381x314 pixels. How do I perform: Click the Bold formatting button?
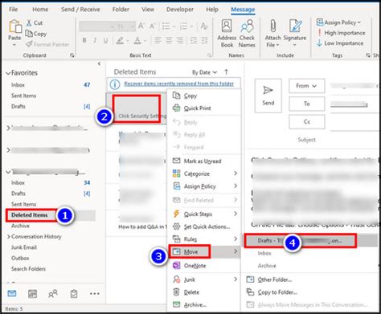[84, 40]
